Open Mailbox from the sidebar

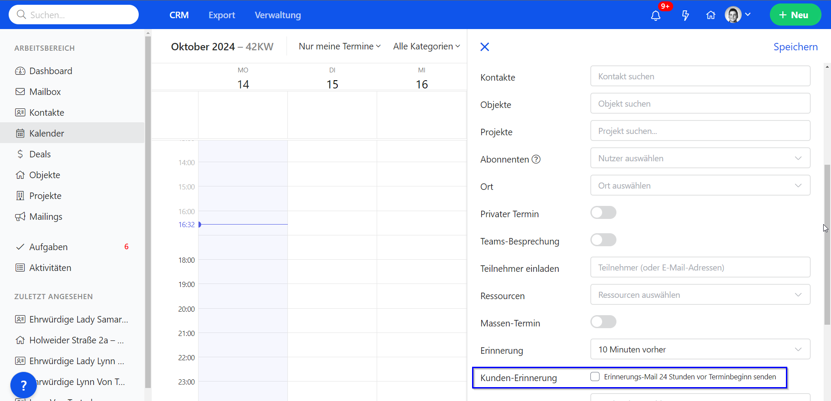45,92
